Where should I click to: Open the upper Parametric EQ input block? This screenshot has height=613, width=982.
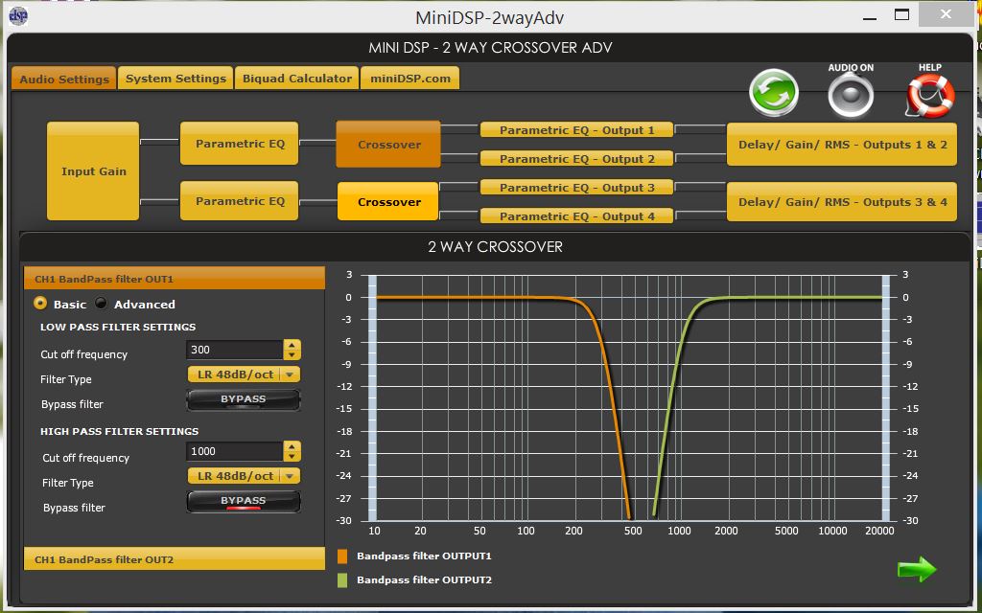tap(239, 144)
